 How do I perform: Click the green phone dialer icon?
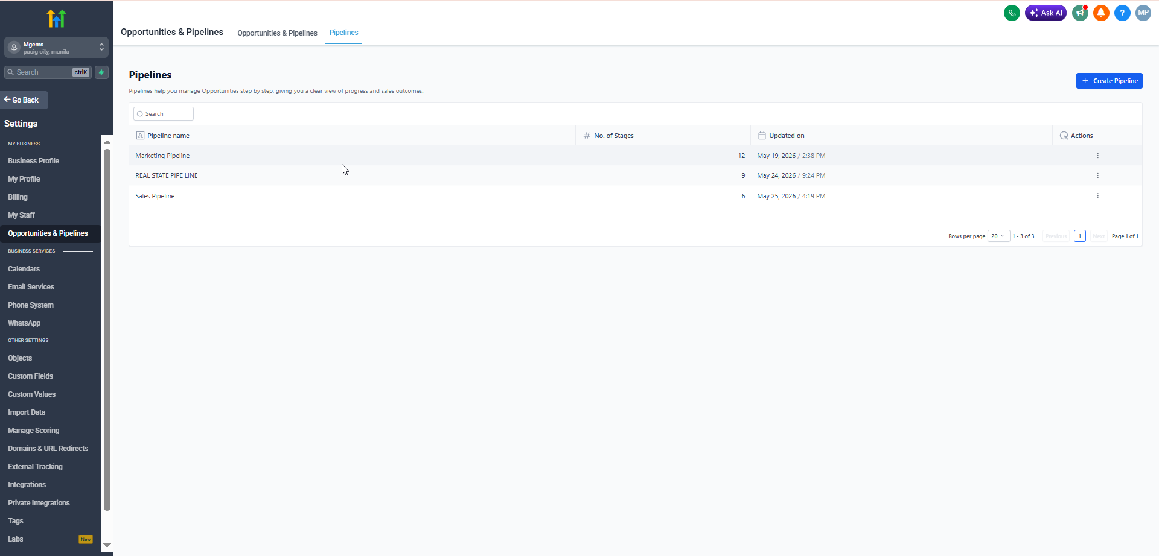[1012, 13]
